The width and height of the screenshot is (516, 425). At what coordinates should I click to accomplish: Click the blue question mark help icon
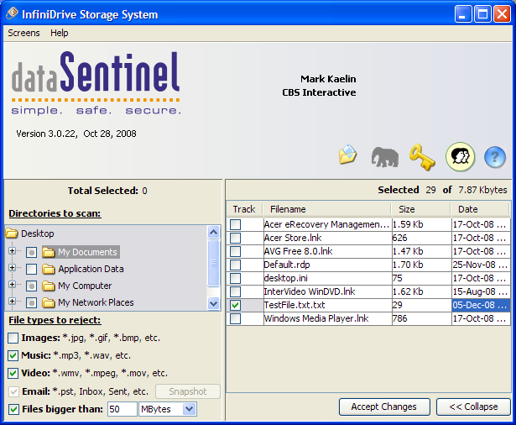click(495, 157)
